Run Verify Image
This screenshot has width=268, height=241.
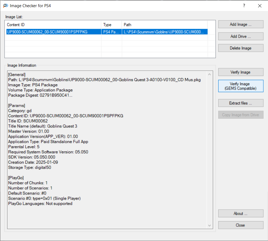(x=241, y=72)
